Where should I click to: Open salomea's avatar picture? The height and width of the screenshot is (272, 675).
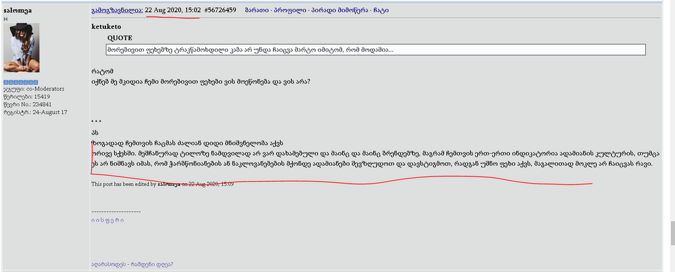click(22, 47)
